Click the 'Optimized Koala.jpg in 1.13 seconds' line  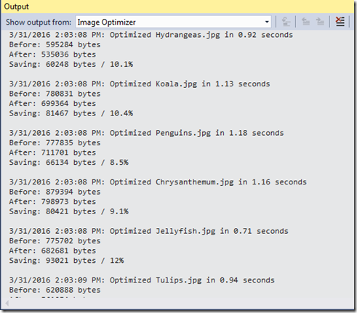pos(140,84)
